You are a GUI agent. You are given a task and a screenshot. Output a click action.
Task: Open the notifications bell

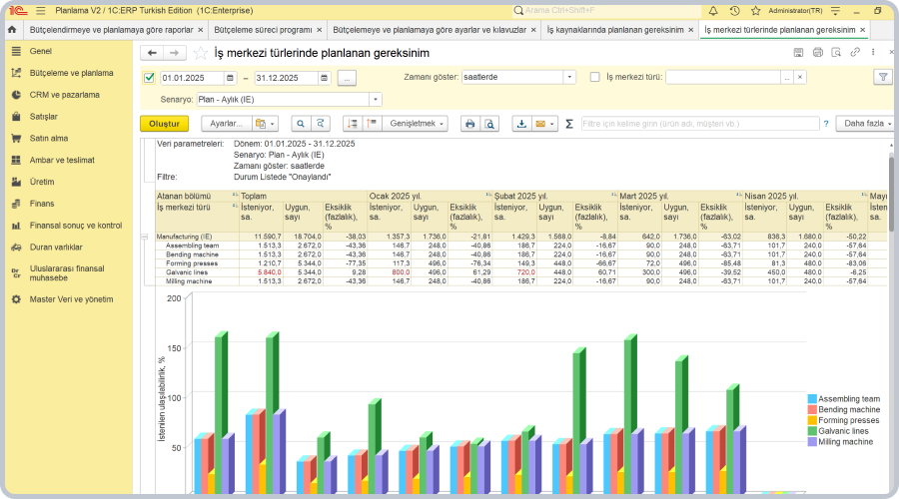(713, 11)
